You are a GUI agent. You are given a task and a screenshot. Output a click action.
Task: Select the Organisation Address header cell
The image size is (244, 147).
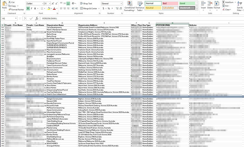tap(104, 25)
